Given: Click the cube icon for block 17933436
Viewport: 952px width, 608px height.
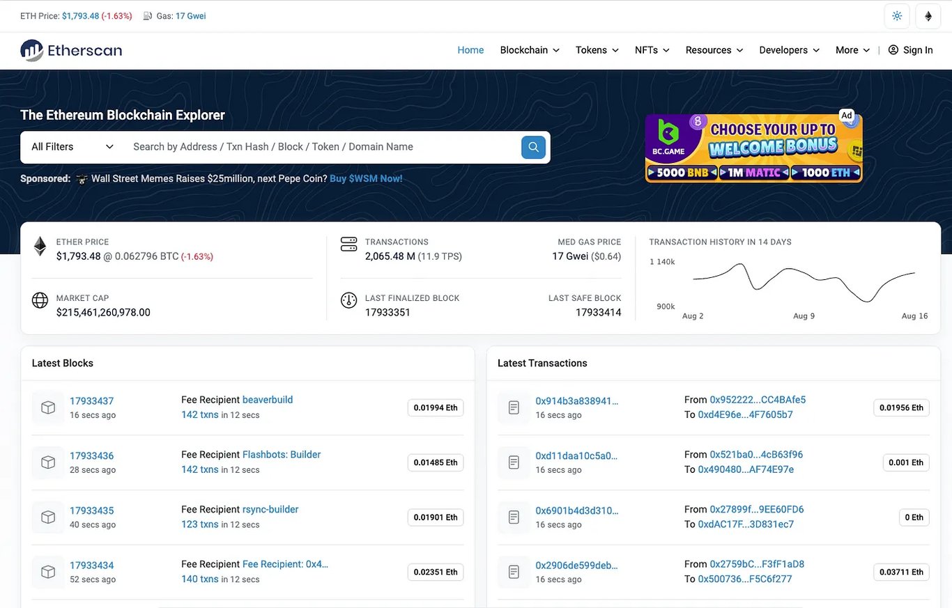Looking at the screenshot, I should (48, 462).
